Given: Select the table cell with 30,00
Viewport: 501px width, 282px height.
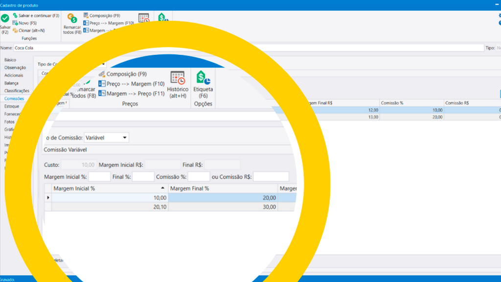Looking at the screenshot, I should [x=223, y=207].
